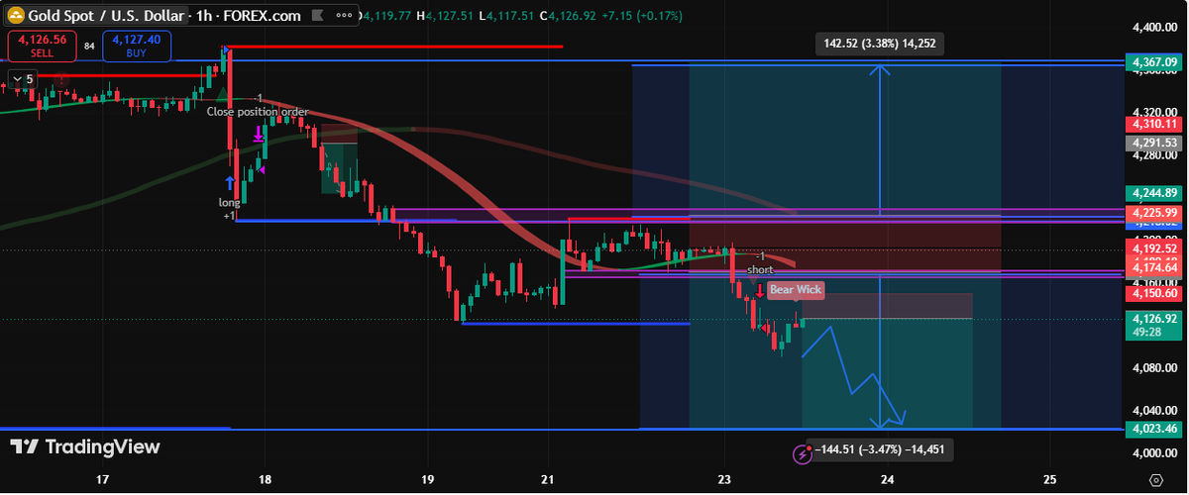1189x495 pixels.
Task: Select the Bear Wick label
Action: point(796,289)
